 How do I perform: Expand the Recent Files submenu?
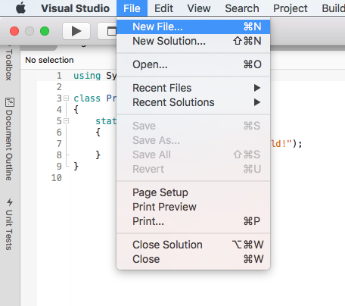(x=194, y=88)
